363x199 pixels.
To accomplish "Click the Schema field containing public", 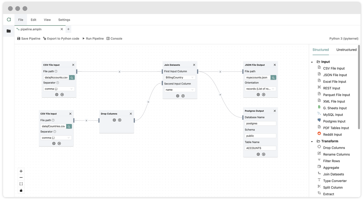I will (260, 136).
